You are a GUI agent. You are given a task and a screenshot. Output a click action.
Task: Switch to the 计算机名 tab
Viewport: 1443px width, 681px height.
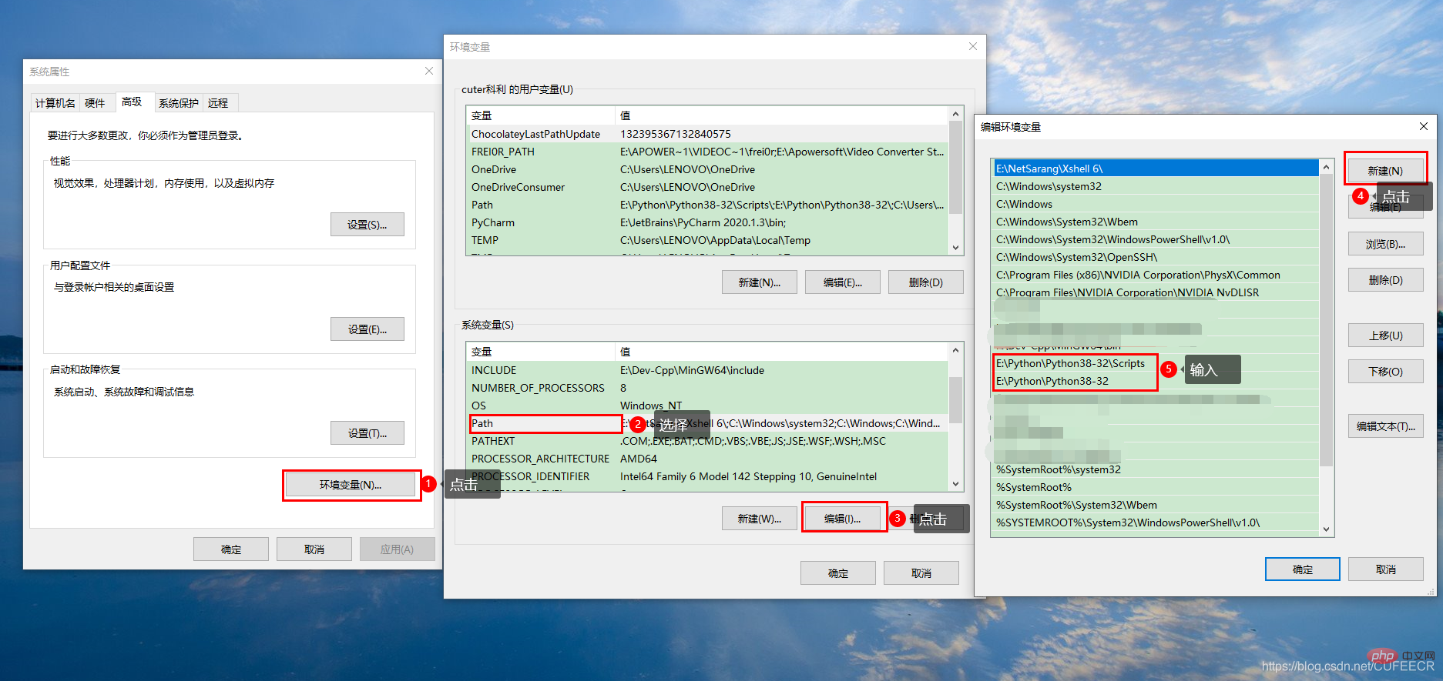pyautogui.click(x=55, y=103)
